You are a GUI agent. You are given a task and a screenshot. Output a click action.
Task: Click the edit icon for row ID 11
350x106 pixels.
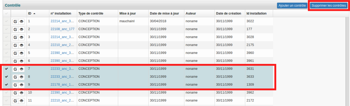tap(15, 100)
